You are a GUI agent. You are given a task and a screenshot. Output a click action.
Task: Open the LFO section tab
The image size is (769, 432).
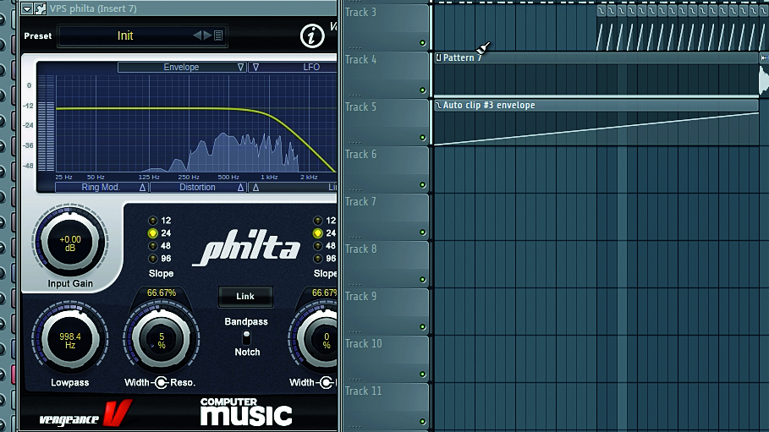click(294, 67)
